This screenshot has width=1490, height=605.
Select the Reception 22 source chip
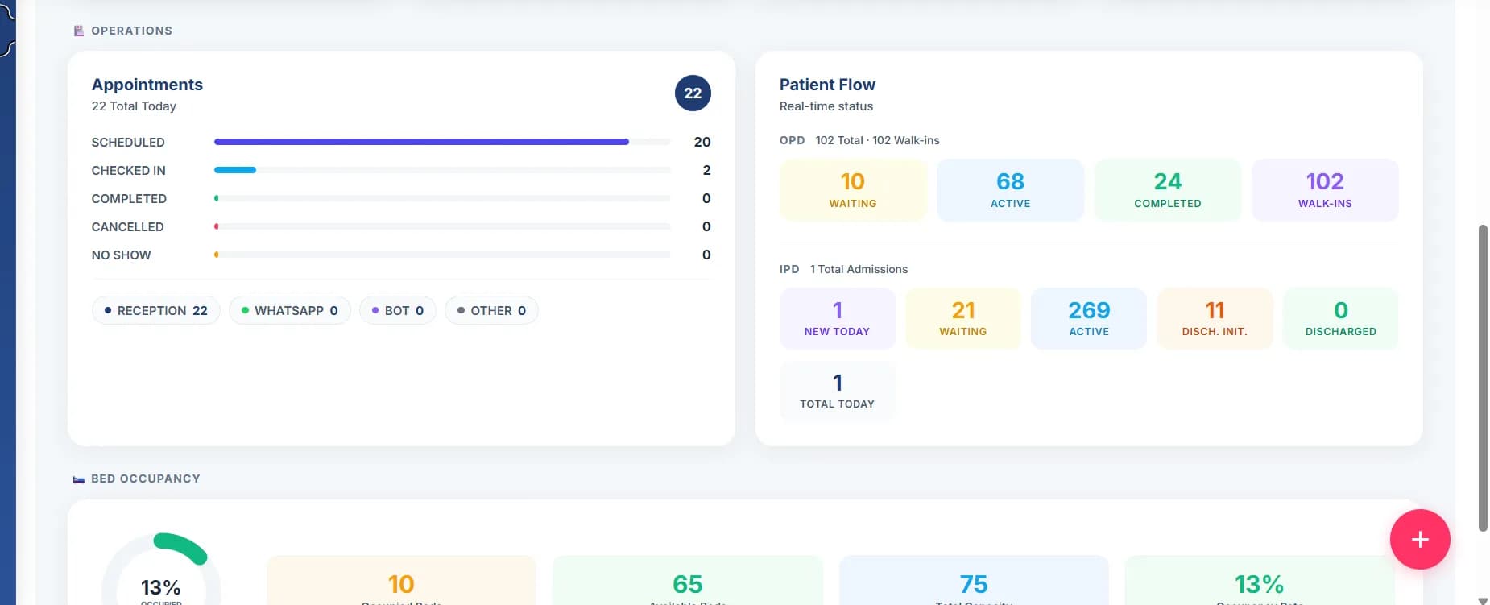[x=156, y=310]
